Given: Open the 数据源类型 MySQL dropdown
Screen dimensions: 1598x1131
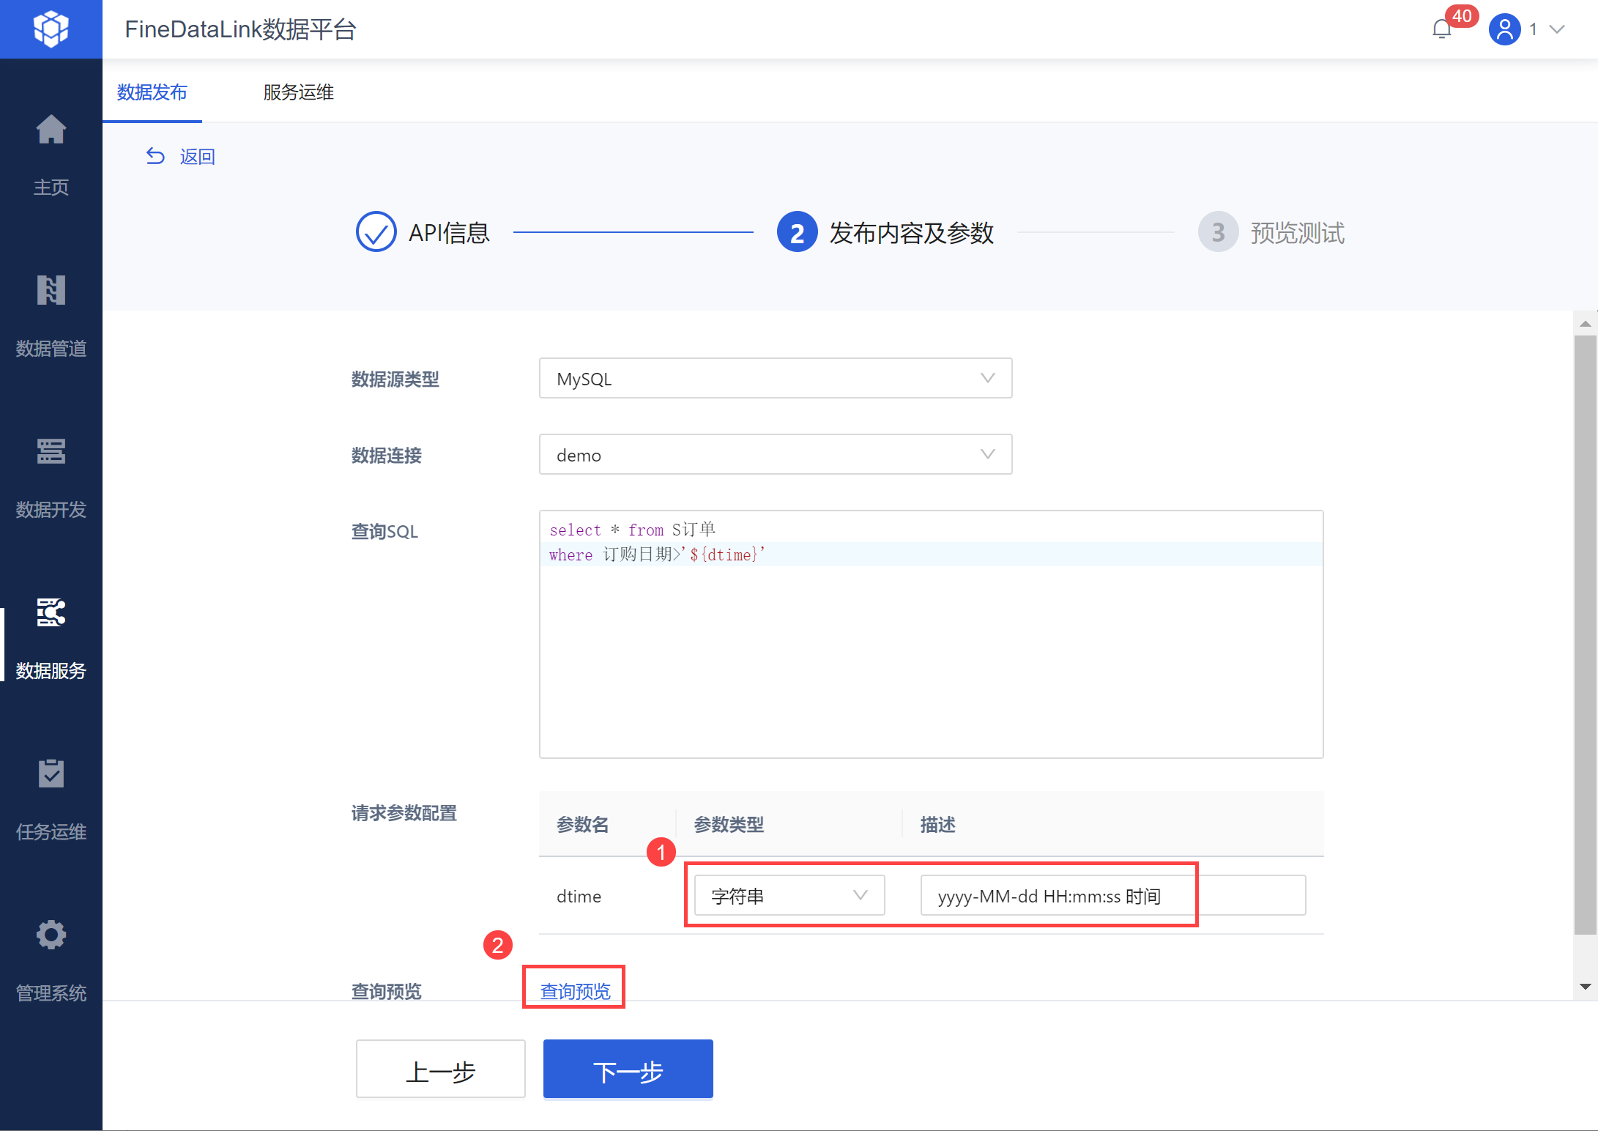Looking at the screenshot, I should [x=775, y=378].
